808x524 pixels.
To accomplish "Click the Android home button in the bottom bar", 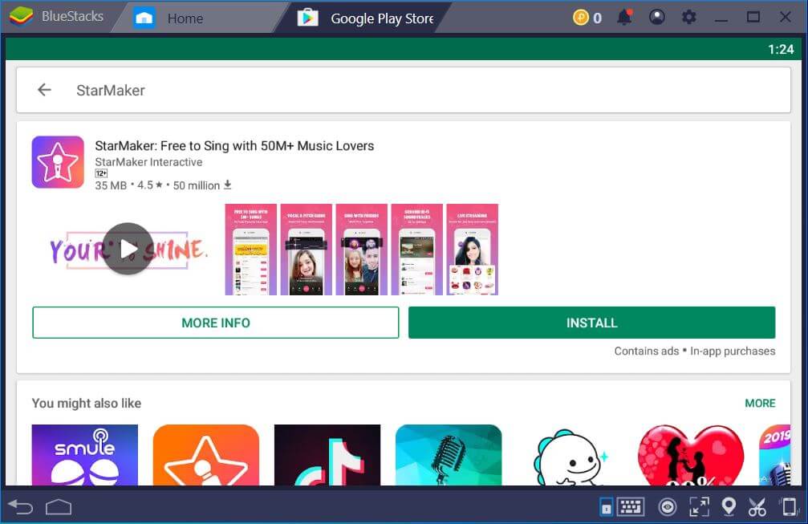I will [x=59, y=507].
